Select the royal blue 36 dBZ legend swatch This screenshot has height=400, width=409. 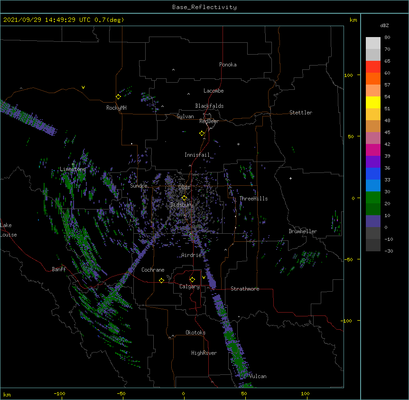click(x=373, y=173)
